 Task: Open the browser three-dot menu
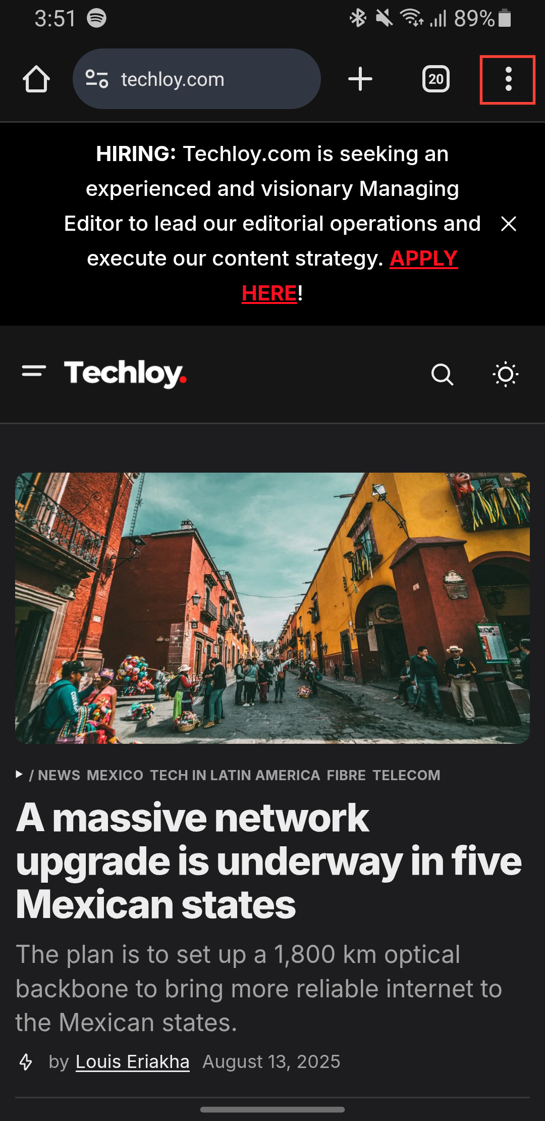508,79
